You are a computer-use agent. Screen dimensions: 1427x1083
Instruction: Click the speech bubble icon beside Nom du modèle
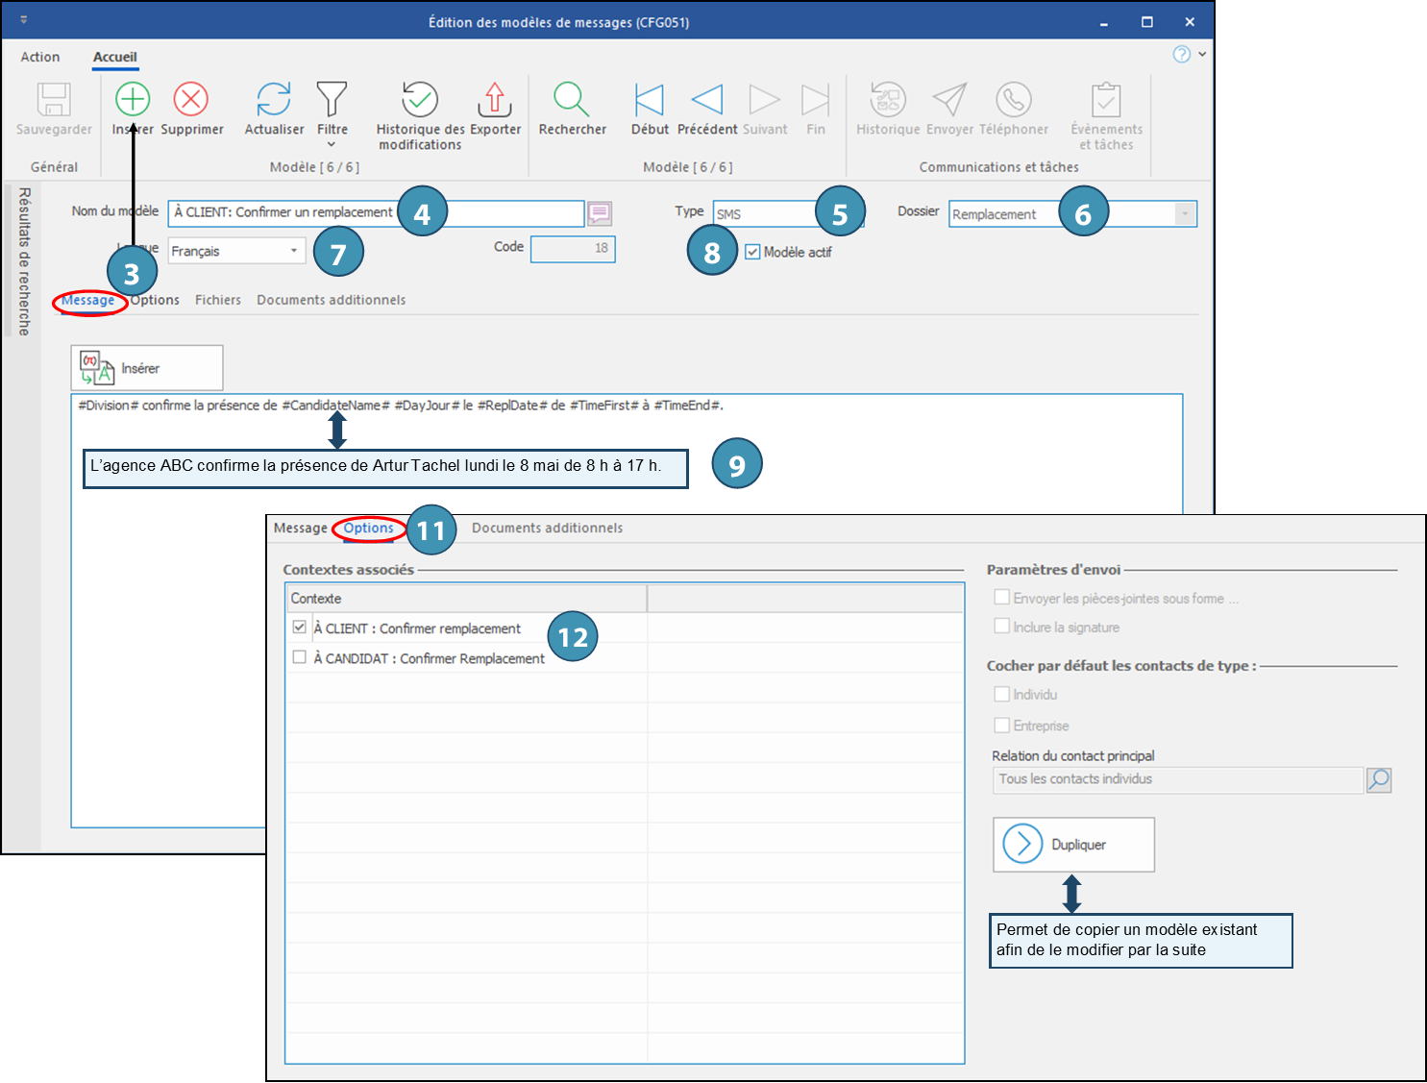pos(600,212)
